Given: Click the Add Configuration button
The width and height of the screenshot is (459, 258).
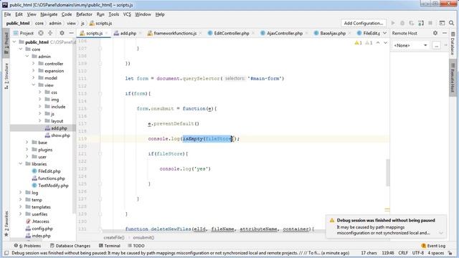Looking at the screenshot, I should 364,23.
